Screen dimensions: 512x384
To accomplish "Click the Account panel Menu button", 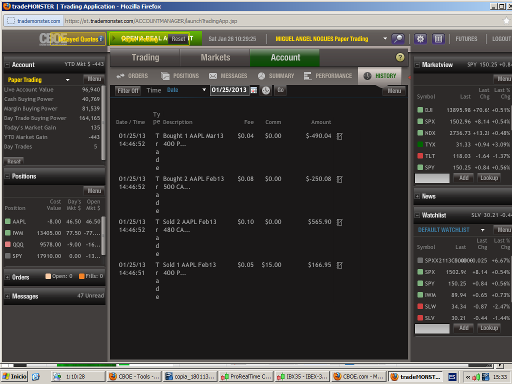I will [x=94, y=79].
